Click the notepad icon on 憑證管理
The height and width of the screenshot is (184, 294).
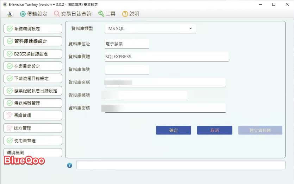[10, 115]
